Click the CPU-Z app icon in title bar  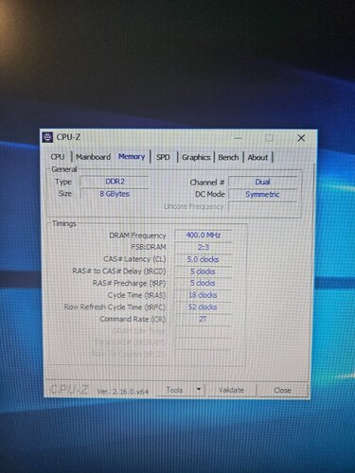click(47, 137)
